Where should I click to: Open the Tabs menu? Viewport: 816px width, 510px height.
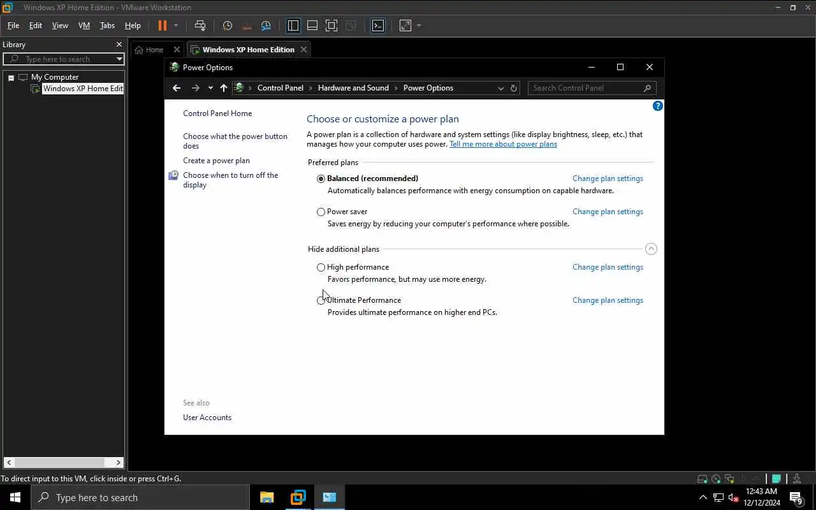click(x=107, y=25)
